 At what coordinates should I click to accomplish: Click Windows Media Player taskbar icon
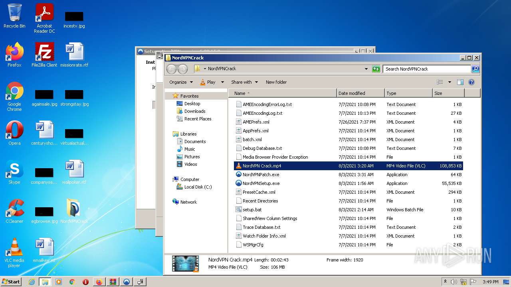click(x=59, y=282)
